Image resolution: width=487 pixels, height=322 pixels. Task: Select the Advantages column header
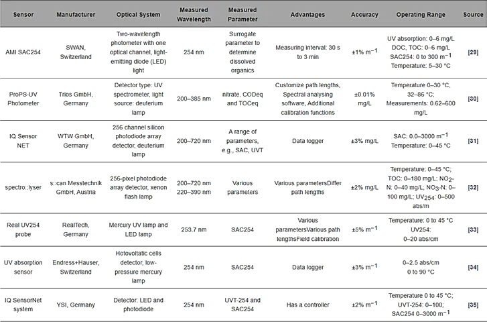coord(307,14)
